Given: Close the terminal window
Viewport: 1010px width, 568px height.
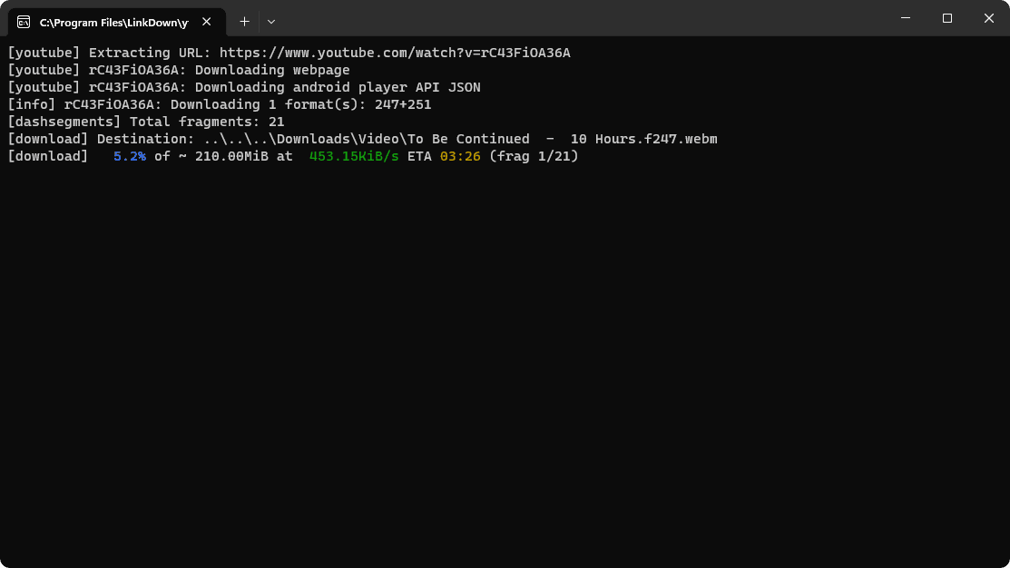Looking at the screenshot, I should click(989, 18).
